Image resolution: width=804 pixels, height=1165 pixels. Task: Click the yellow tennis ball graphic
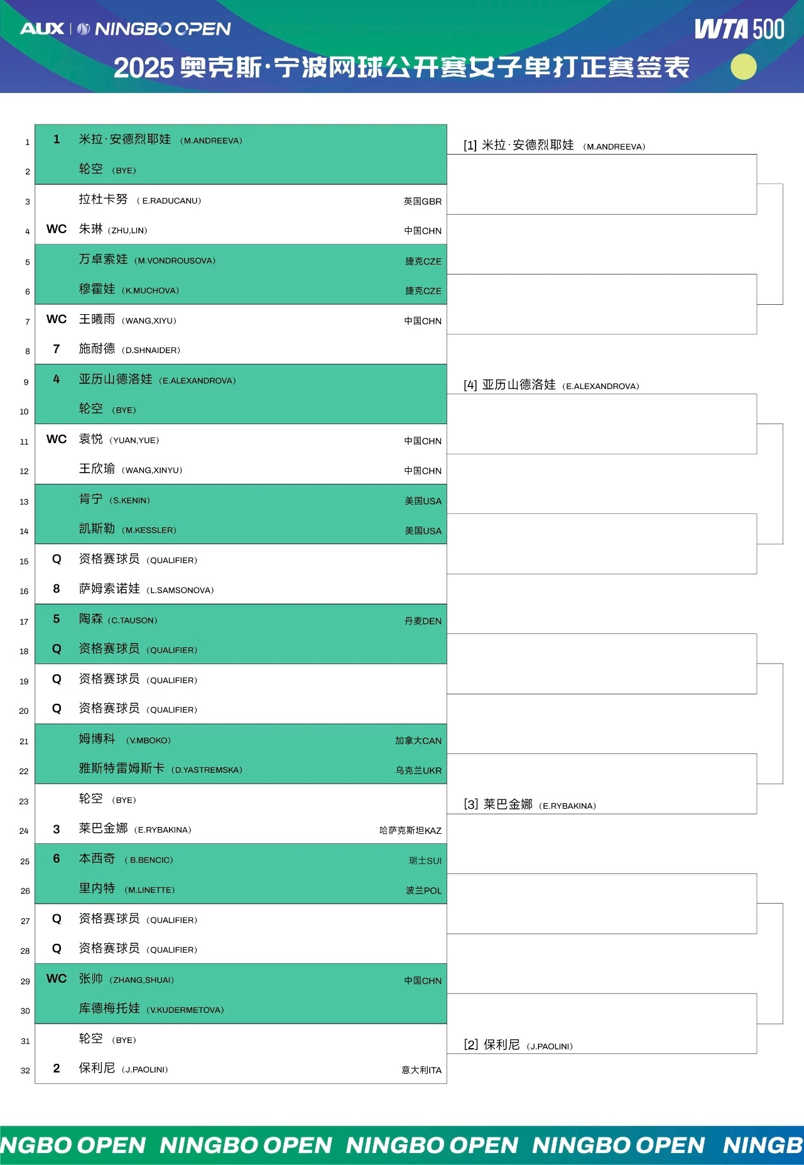pyautogui.click(x=744, y=67)
